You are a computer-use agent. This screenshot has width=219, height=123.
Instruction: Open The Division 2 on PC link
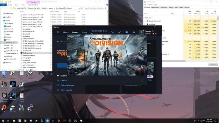[99, 32]
